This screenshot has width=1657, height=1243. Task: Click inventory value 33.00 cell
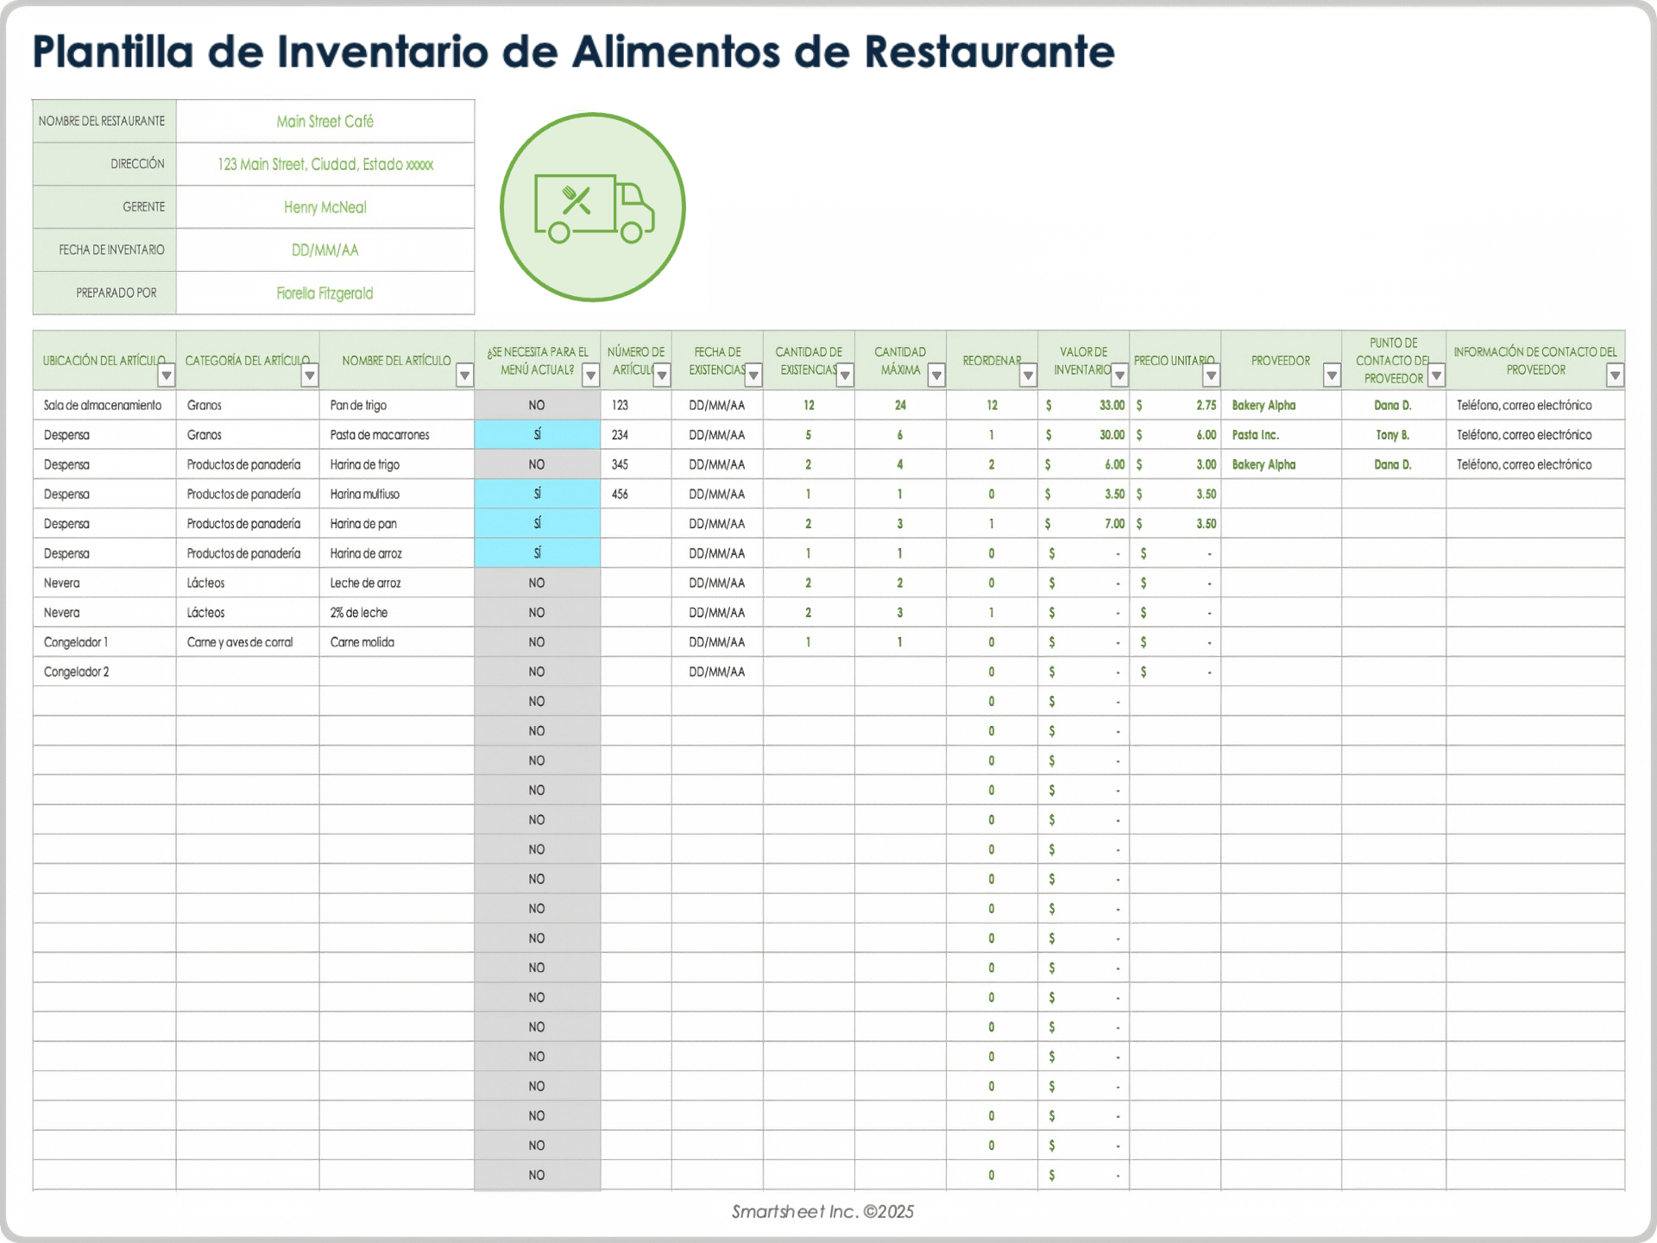[1084, 406]
